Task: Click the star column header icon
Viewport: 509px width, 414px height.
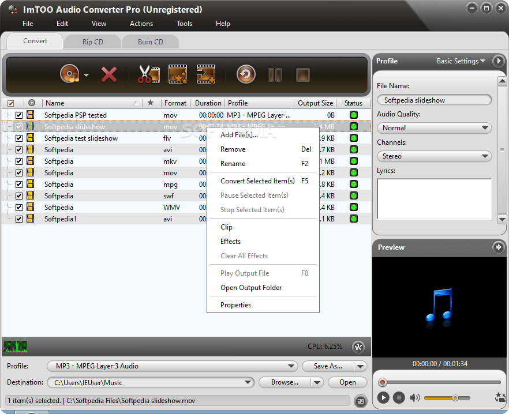Action: click(150, 103)
